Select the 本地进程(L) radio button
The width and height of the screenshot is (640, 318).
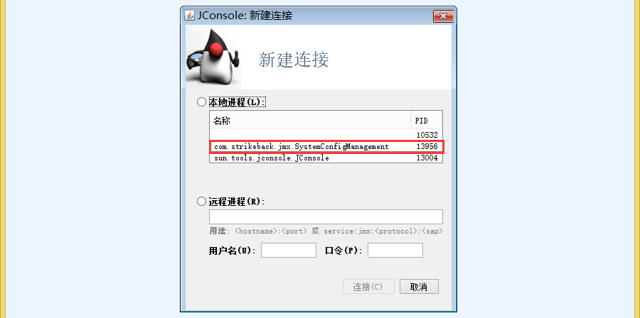[x=202, y=102]
